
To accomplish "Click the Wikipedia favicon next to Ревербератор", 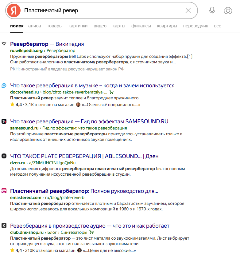I will tap(4, 44).
